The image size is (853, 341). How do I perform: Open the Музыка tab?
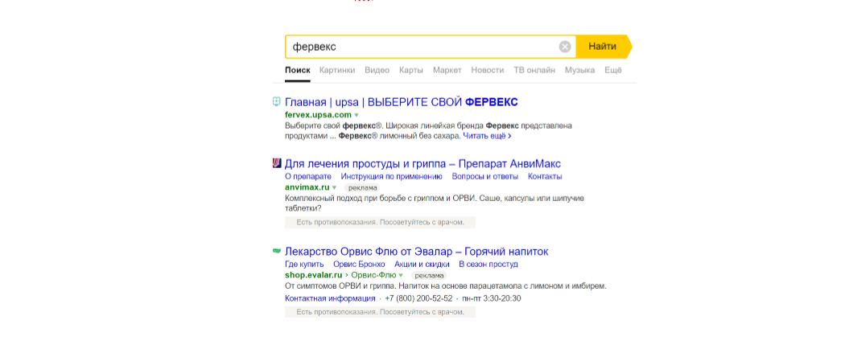click(x=580, y=70)
